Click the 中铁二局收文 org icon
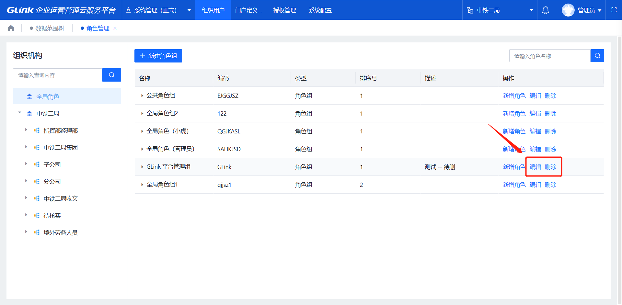The image size is (622, 305). pos(37,198)
